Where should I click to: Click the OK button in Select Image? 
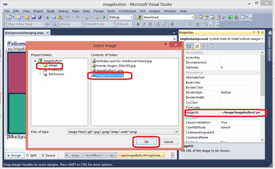point(147,142)
